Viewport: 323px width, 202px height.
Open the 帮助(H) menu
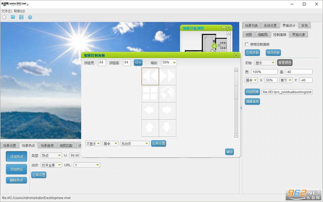[19, 11]
